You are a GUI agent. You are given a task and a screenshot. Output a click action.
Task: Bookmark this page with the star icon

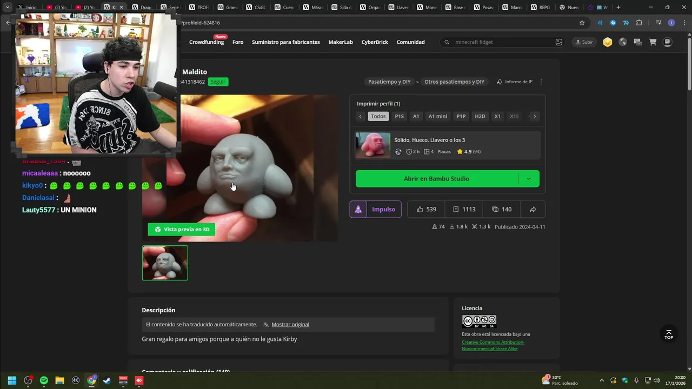click(582, 23)
